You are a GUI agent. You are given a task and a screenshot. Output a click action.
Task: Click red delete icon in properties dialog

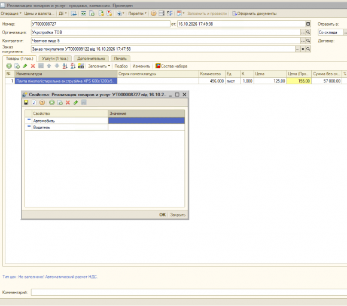tap(68, 102)
